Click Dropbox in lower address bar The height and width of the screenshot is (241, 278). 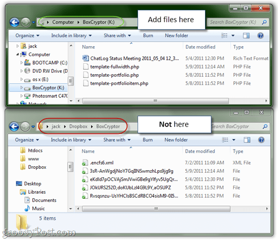click(79, 127)
